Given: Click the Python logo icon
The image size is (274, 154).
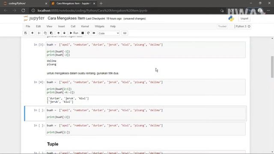Looking at the screenshot, I should pyautogui.click(x=231, y=18).
